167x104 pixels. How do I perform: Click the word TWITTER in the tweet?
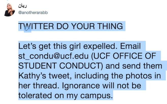pyautogui.click(x=35, y=26)
